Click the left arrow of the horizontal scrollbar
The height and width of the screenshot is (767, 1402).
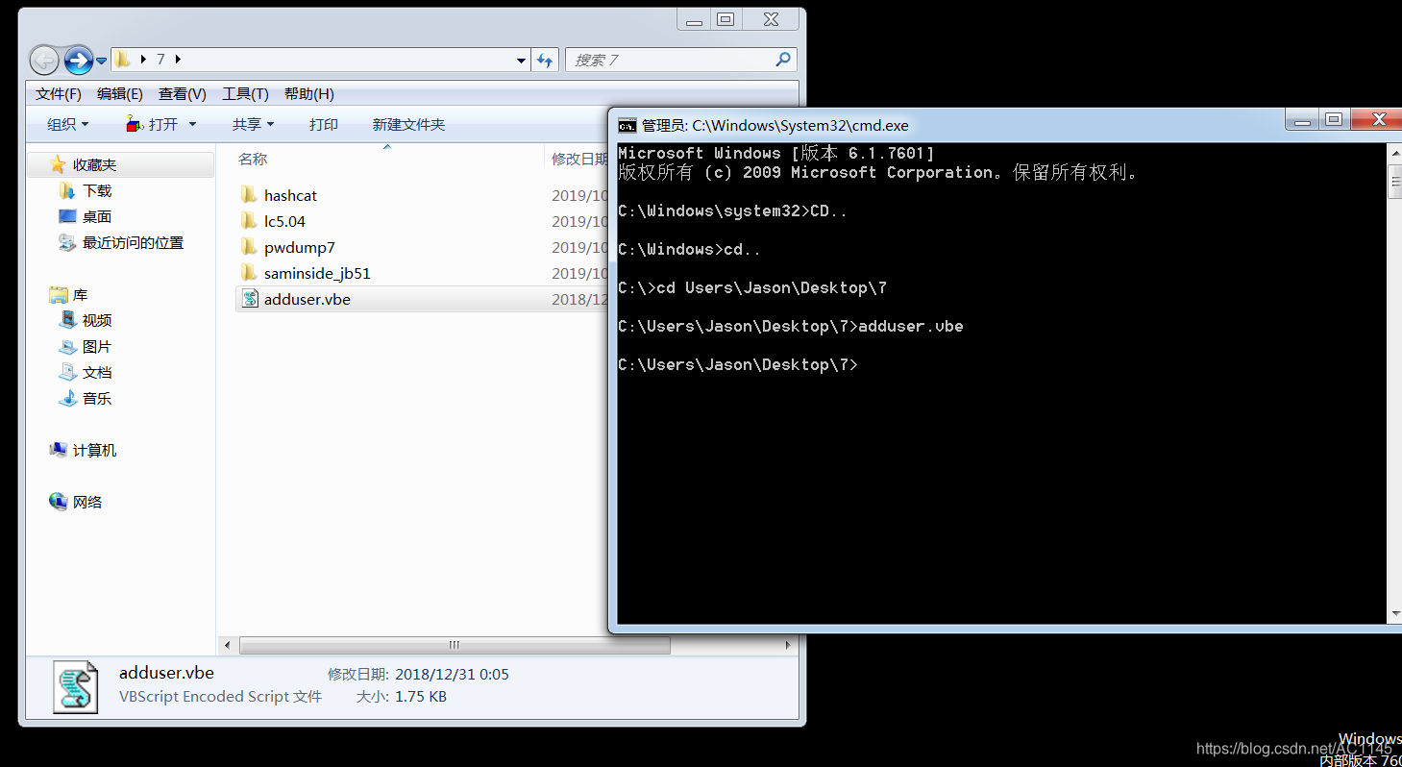pyautogui.click(x=228, y=646)
